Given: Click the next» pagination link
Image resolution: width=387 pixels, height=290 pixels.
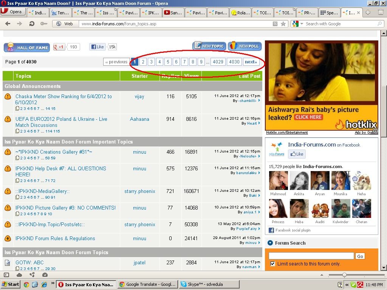Looking at the screenshot, I should pyautogui.click(x=251, y=62).
